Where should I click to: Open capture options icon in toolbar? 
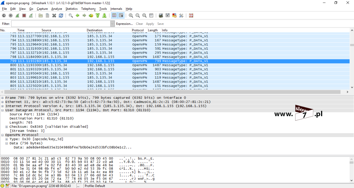tap(11, 15)
